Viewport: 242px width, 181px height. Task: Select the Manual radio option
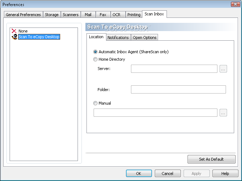point(95,103)
